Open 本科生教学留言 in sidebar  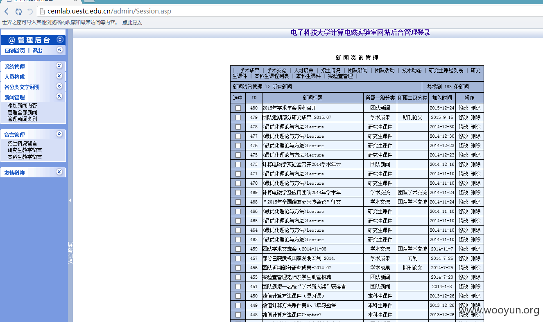click(x=25, y=157)
